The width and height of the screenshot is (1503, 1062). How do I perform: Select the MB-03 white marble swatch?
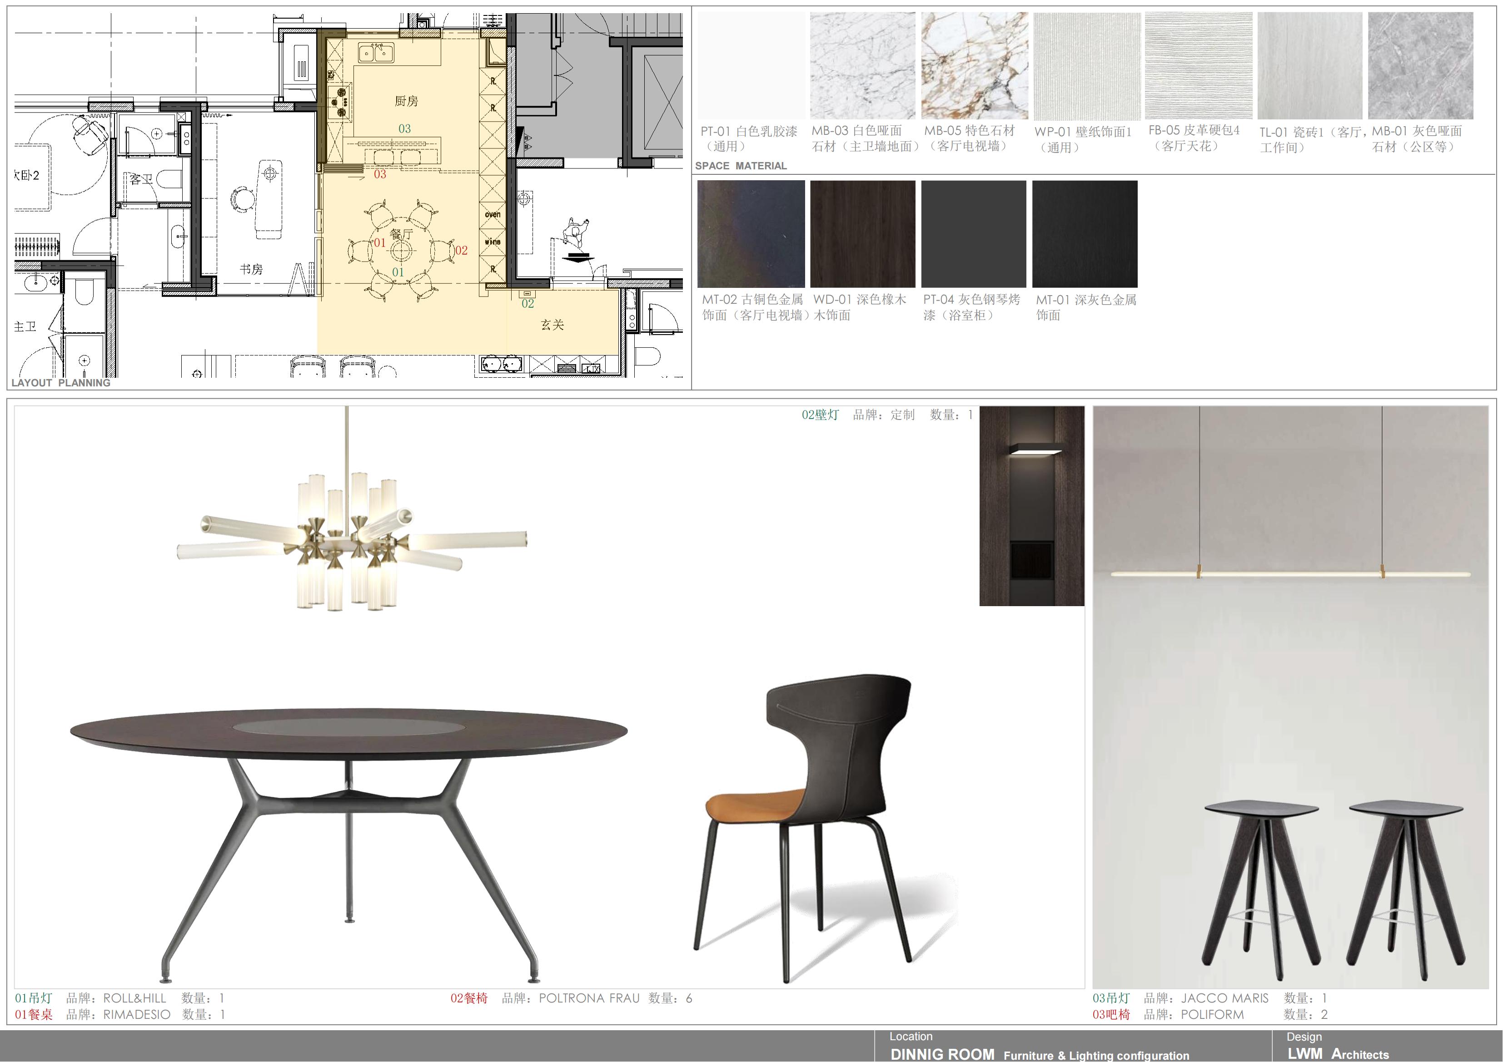[x=862, y=65]
